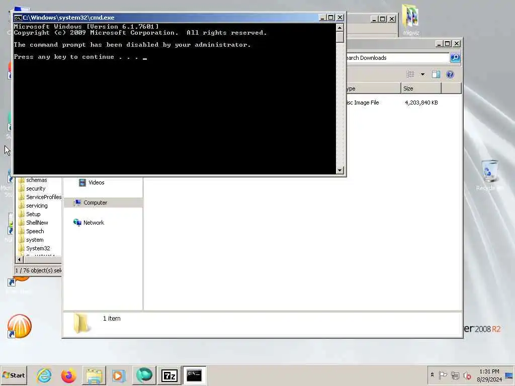
Task: Click the green globe taskbar icon
Action: (144, 375)
